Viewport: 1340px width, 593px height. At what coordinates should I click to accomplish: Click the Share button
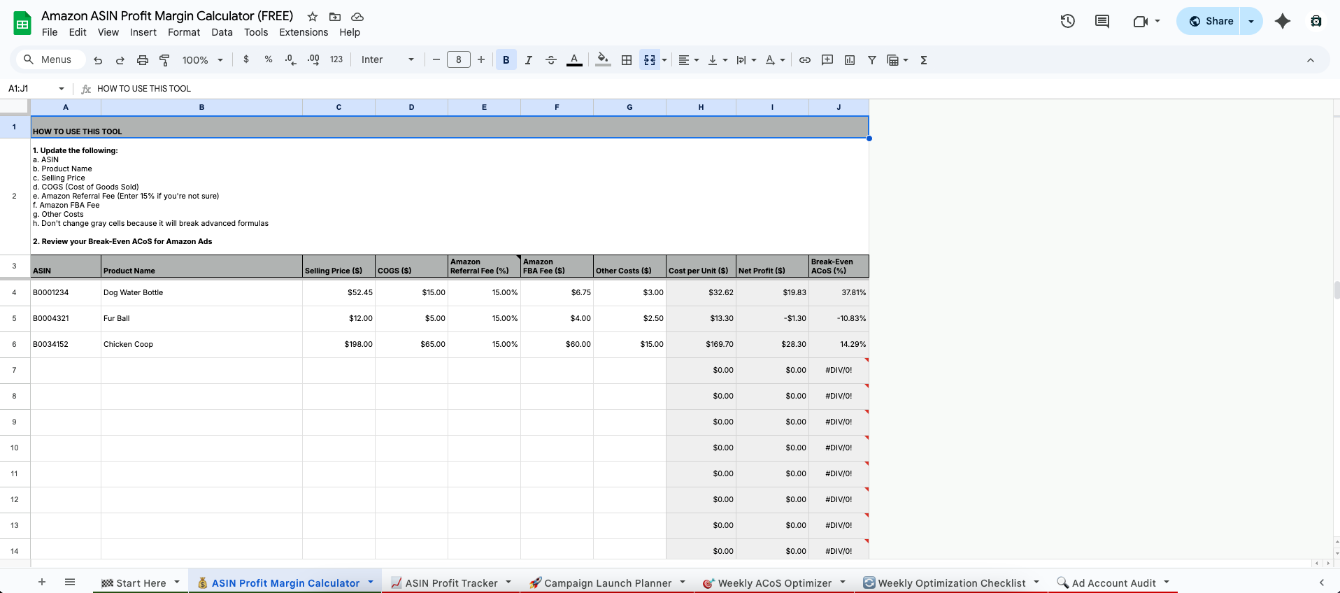click(1209, 21)
